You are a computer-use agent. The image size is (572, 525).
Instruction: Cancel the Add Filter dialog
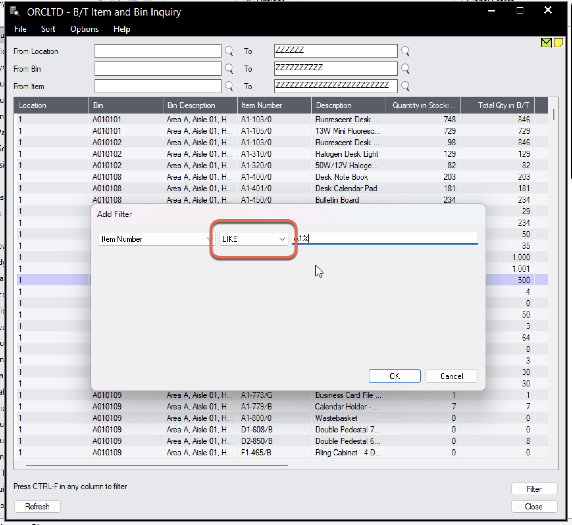[451, 376]
